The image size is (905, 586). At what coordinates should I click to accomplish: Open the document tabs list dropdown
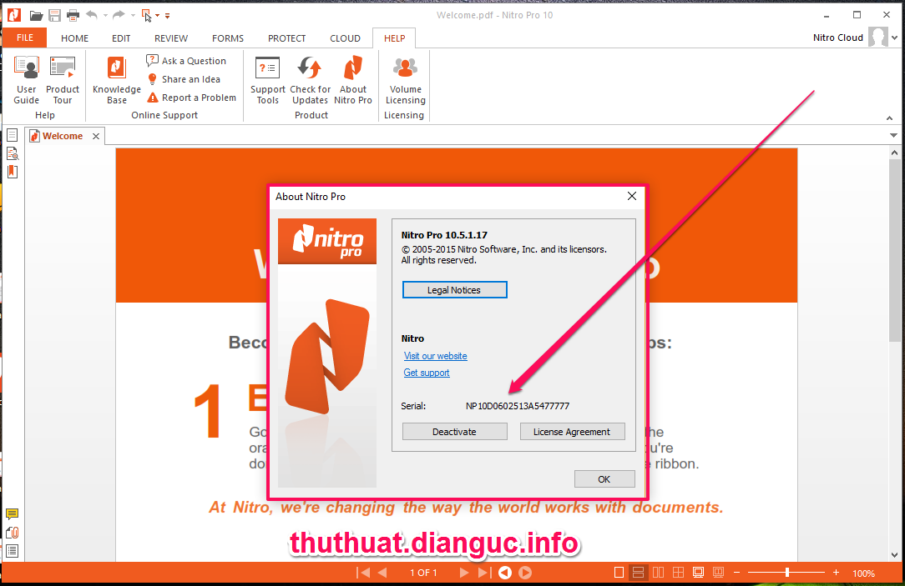pos(893,136)
